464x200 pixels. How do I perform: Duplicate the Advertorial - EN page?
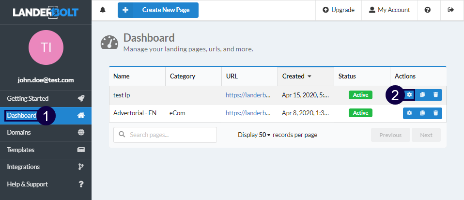422,113
